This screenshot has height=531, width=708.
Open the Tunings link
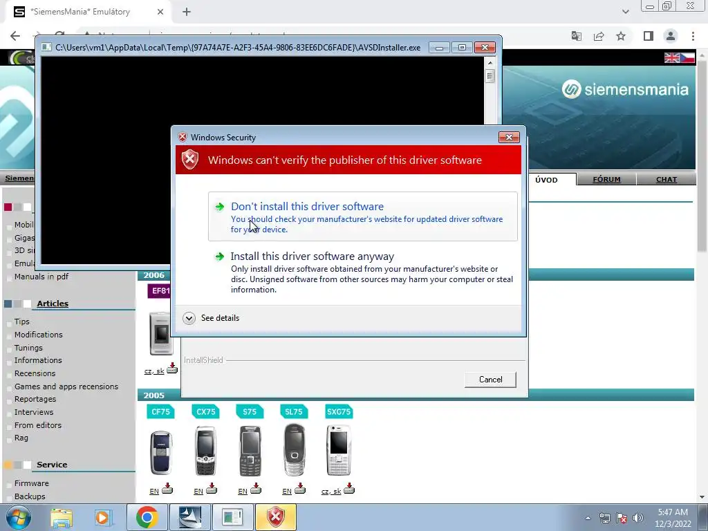tap(28, 348)
